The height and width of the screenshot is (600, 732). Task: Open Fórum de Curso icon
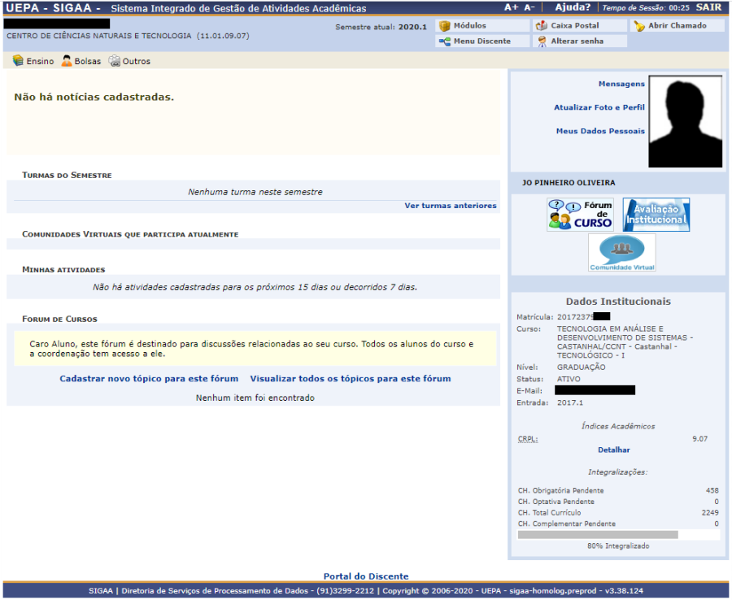pyautogui.click(x=580, y=215)
